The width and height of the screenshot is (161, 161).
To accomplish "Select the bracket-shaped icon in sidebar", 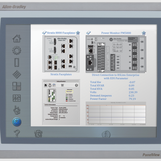I will 17,62.
